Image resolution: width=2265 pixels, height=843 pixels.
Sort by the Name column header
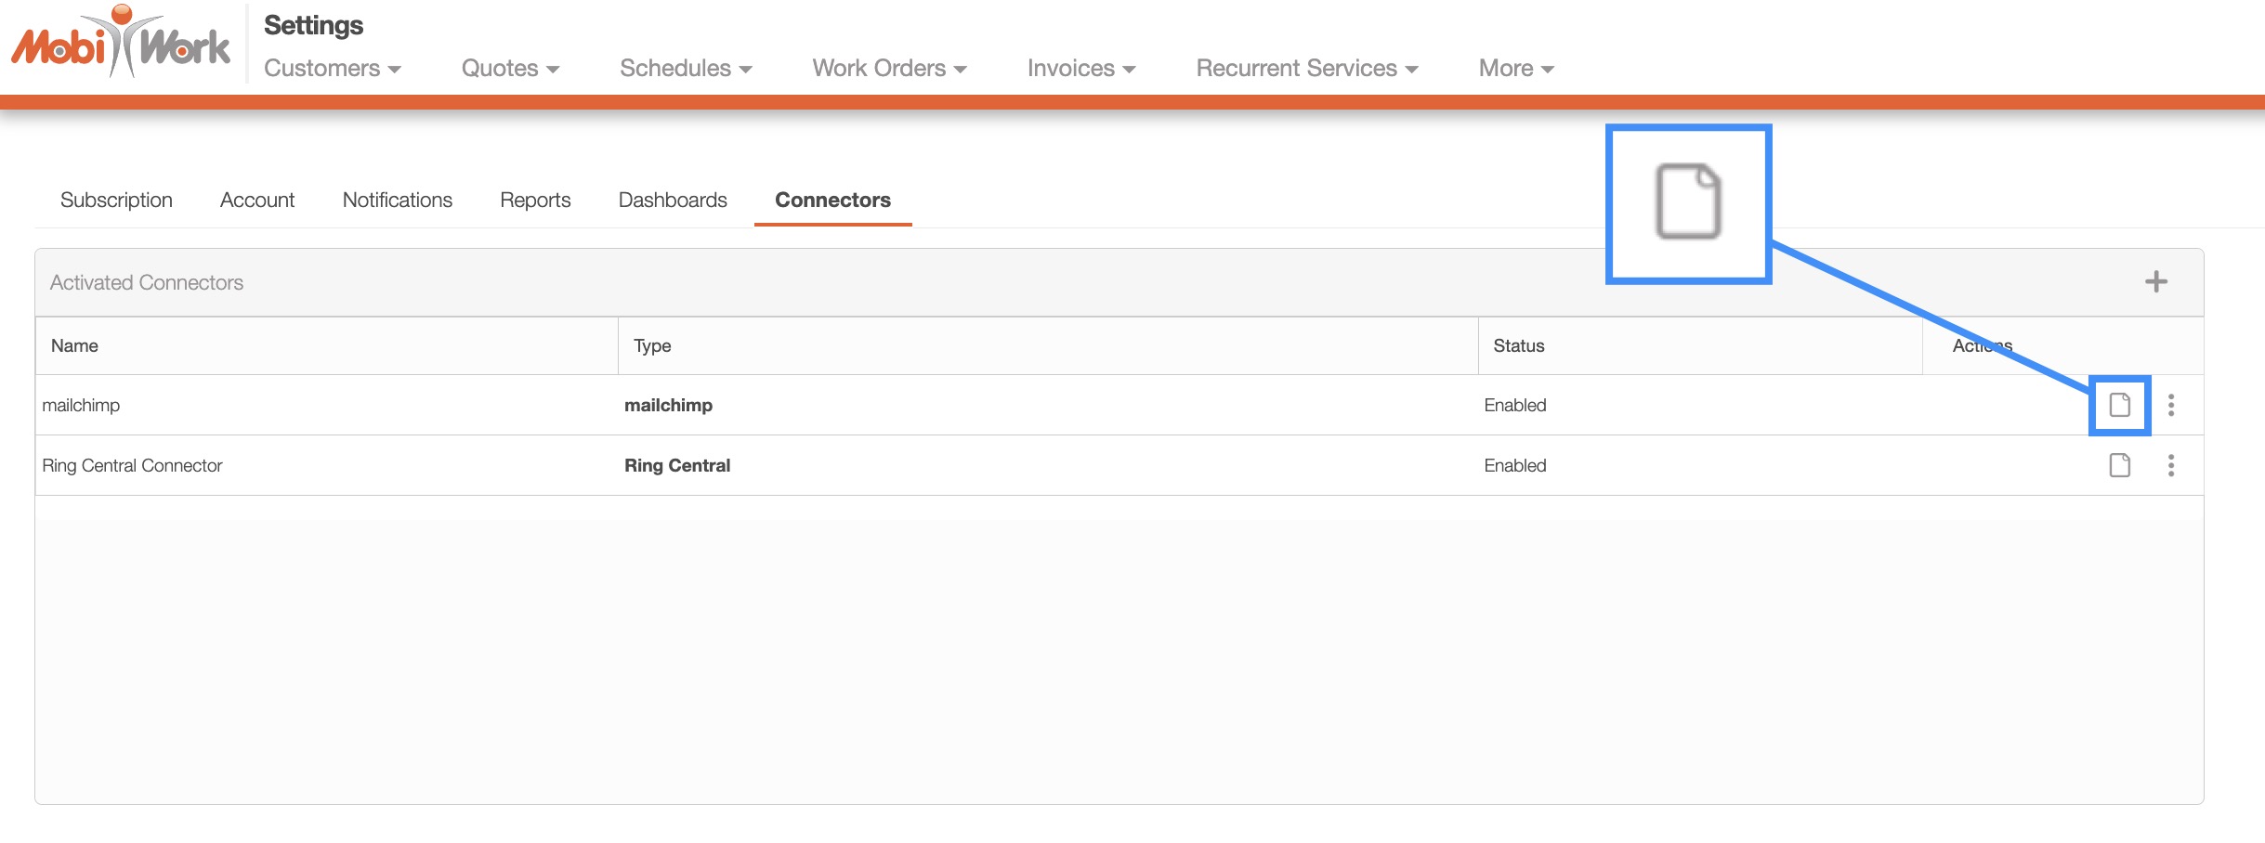[74, 346]
